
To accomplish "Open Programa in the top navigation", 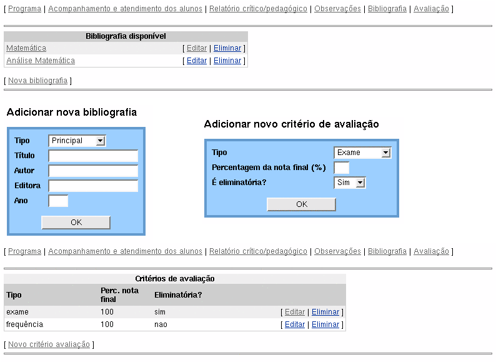I will 24,9.
